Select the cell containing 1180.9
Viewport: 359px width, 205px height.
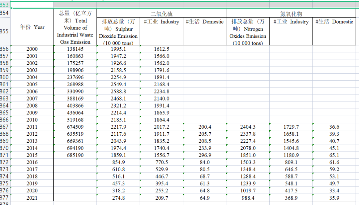pos(291,155)
